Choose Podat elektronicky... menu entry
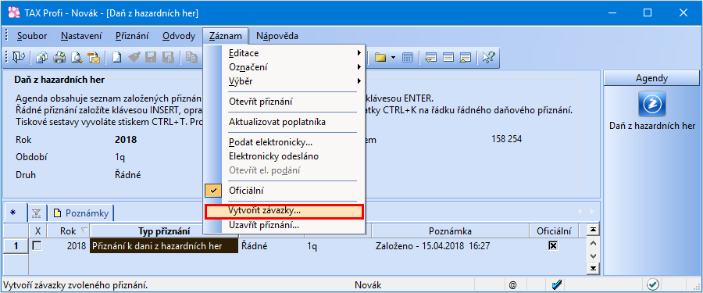 [284, 143]
